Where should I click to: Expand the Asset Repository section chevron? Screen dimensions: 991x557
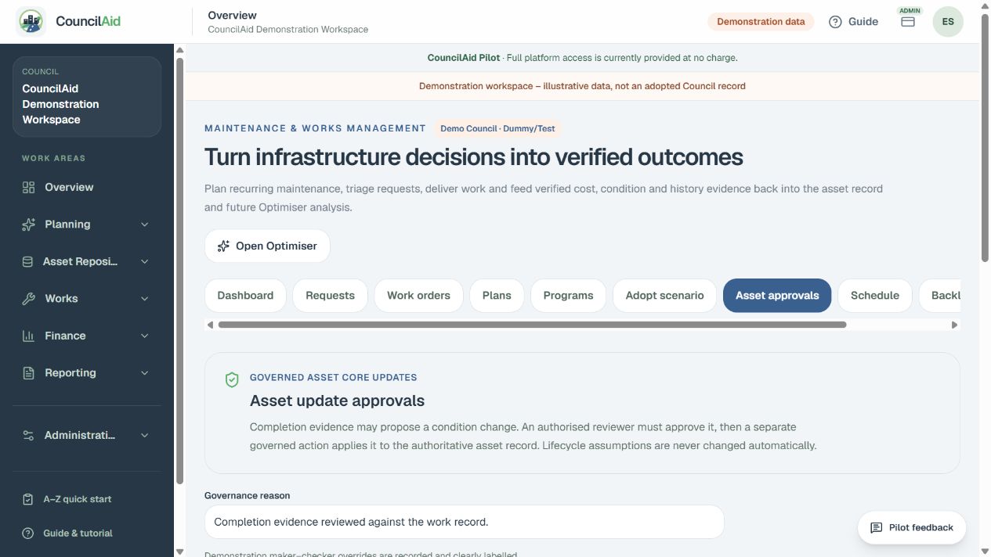tap(144, 262)
